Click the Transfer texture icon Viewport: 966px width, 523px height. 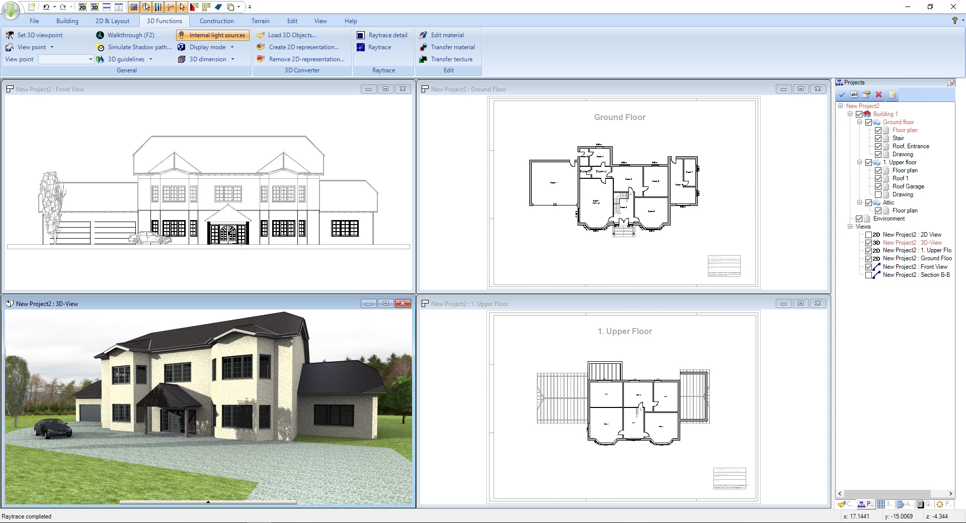point(424,59)
